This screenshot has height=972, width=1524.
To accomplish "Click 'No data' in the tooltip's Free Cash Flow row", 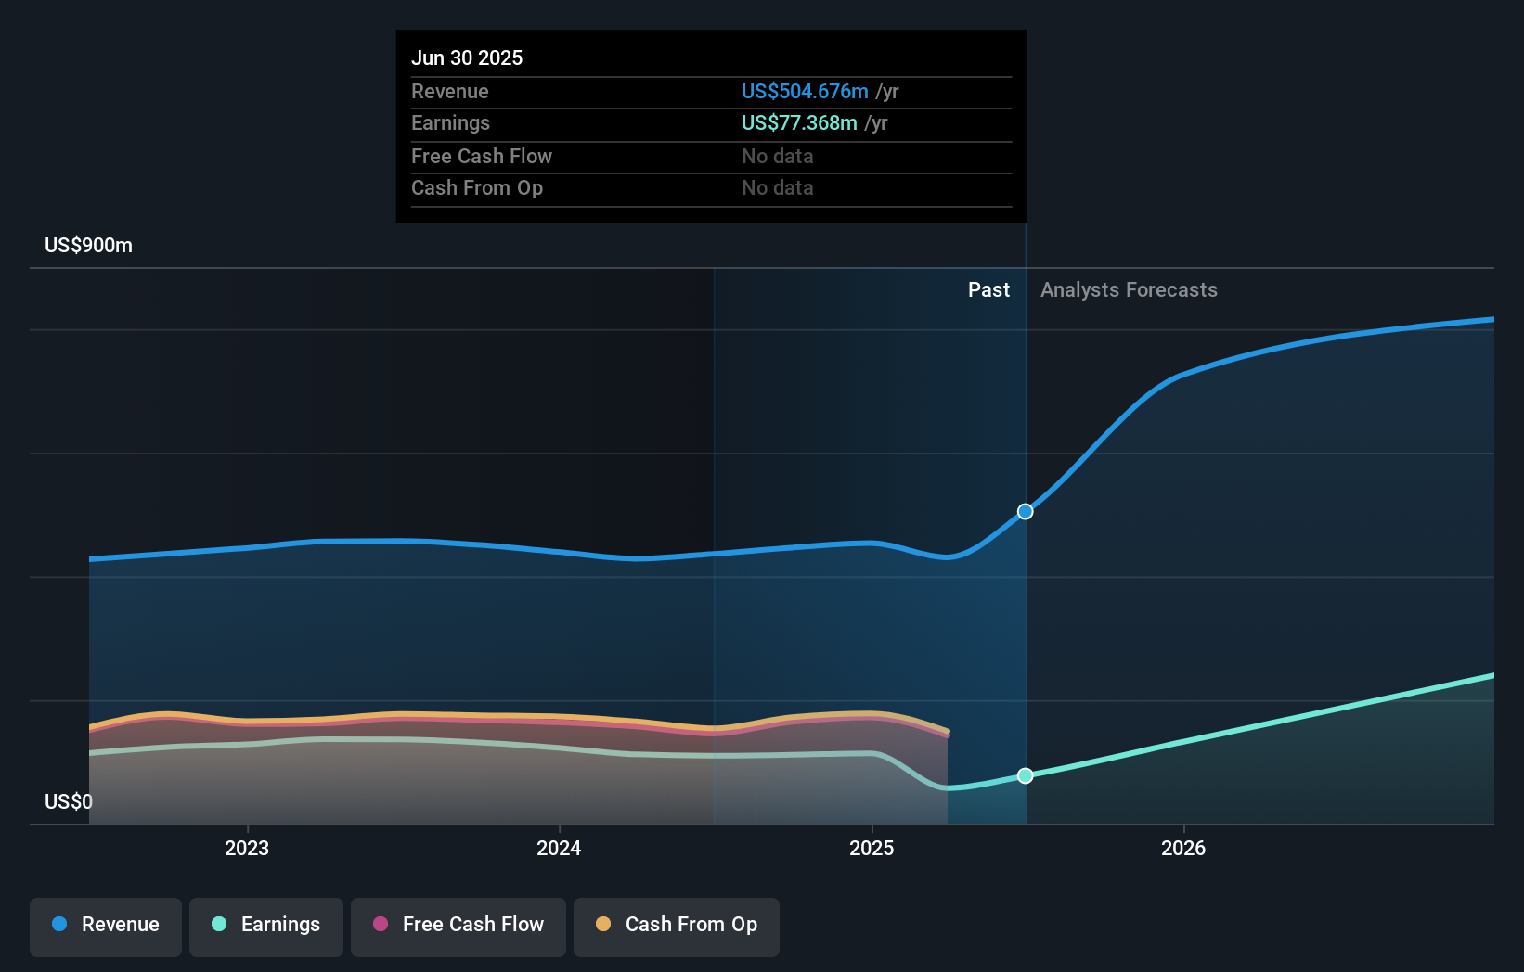I will (778, 157).
